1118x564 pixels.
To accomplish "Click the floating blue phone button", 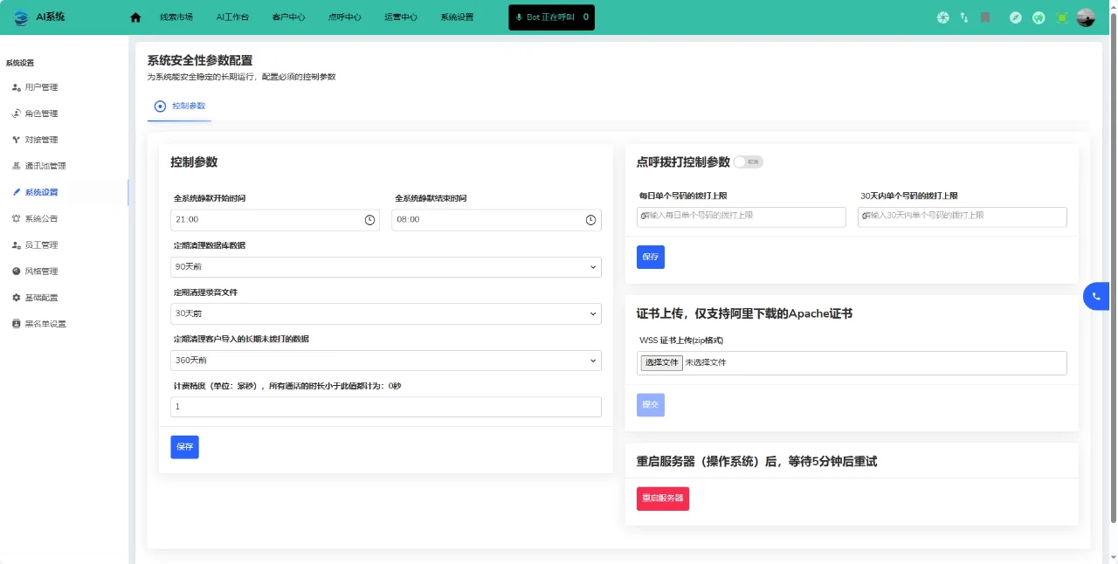I will (1096, 297).
